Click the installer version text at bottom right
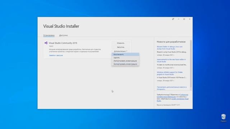The height and width of the screenshot is (129, 230). (168, 105)
